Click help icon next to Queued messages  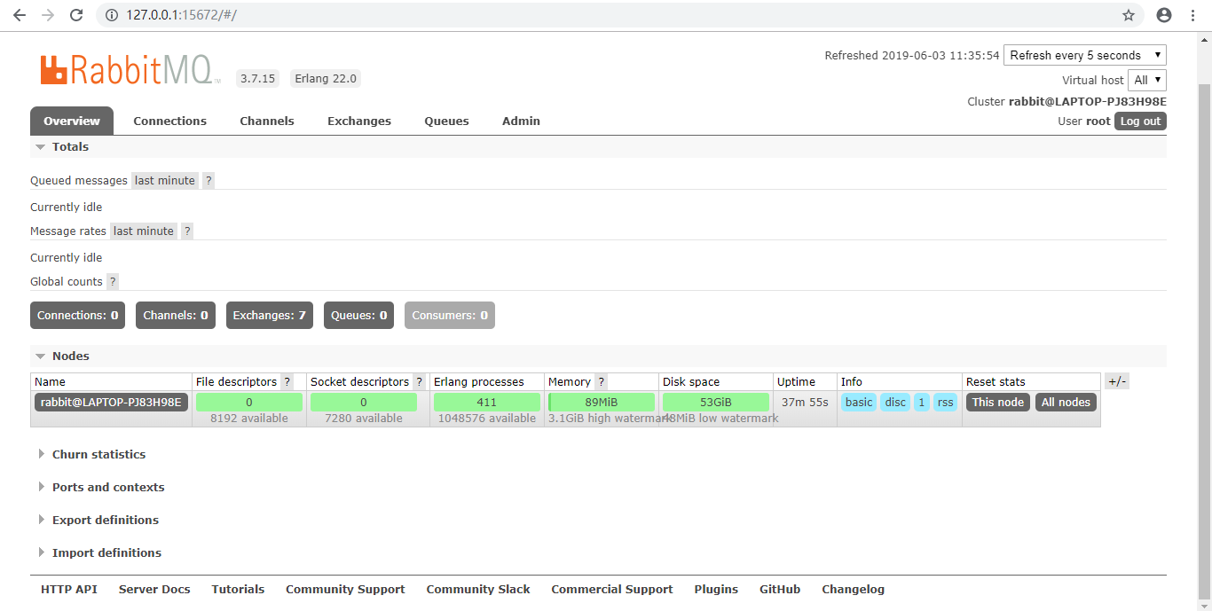click(x=209, y=180)
